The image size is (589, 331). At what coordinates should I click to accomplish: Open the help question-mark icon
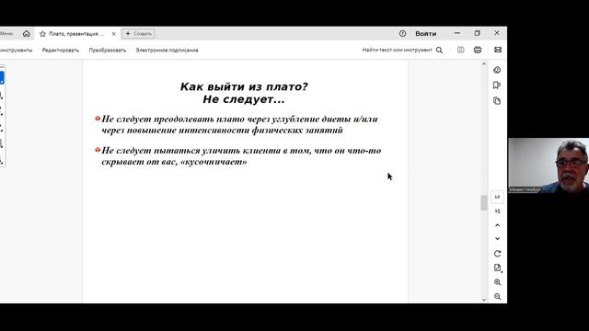[403, 33]
